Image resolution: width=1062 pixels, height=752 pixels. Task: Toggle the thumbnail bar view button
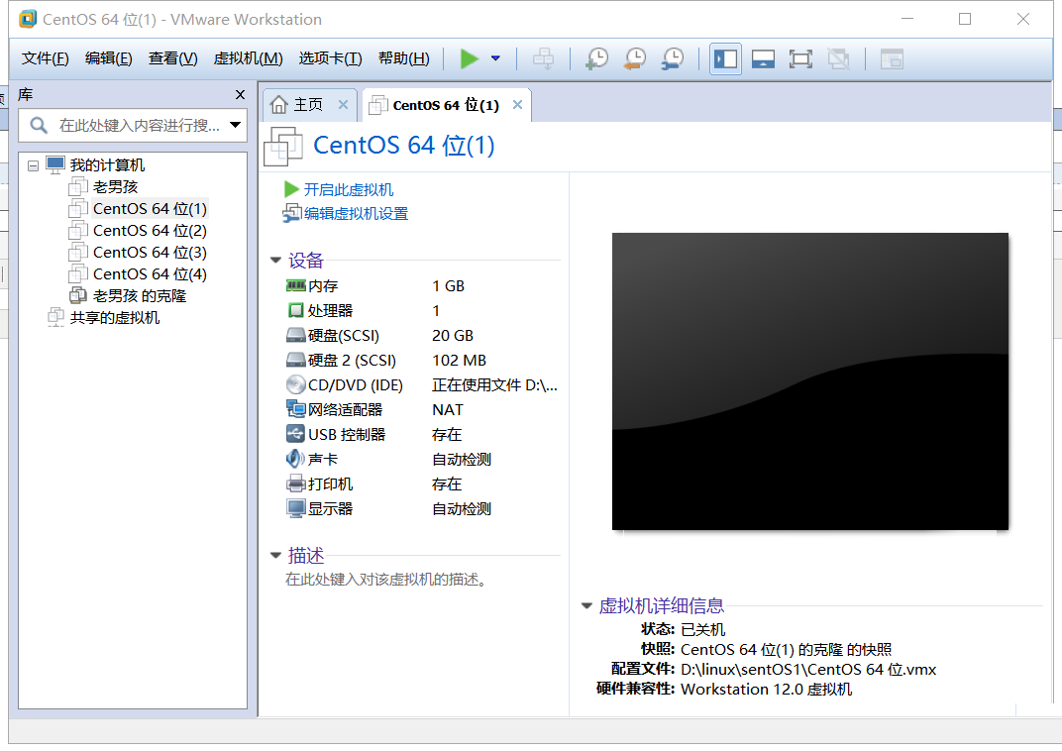pos(763,59)
